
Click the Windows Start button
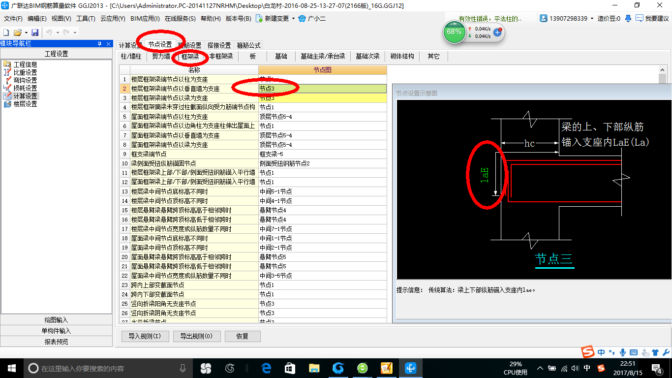pos(11,368)
